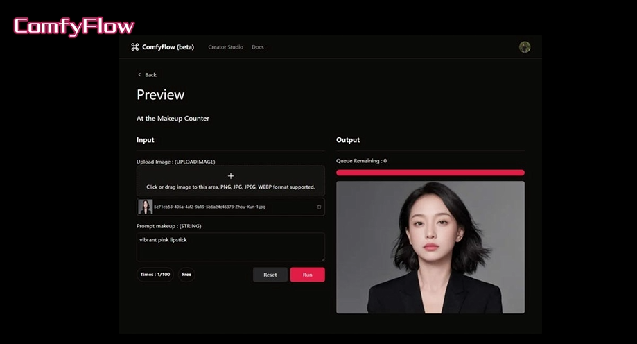The height and width of the screenshot is (344, 637).
Task: Click the Times 1/100 badge
Action: point(155,275)
